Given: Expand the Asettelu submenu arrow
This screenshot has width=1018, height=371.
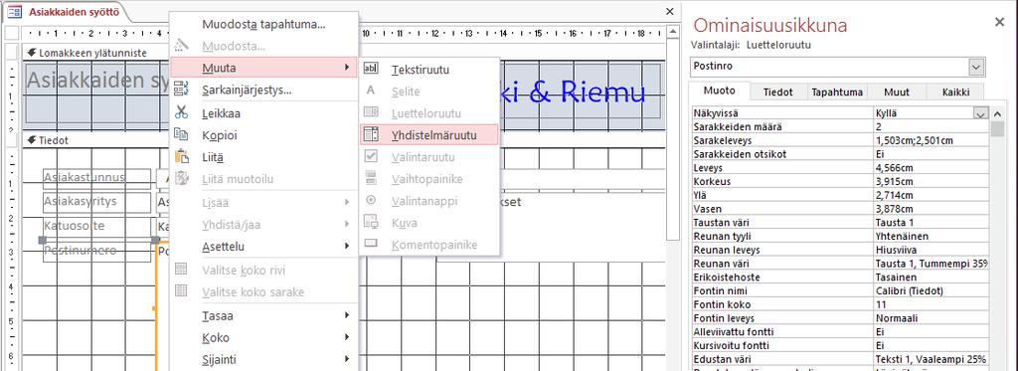Looking at the screenshot, I should click(x=347, y=247).
